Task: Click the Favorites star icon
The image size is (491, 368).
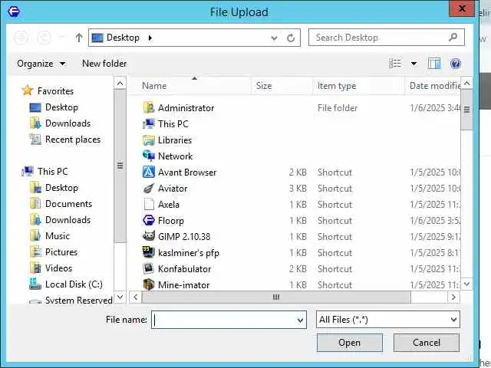Action: (28, 90)
